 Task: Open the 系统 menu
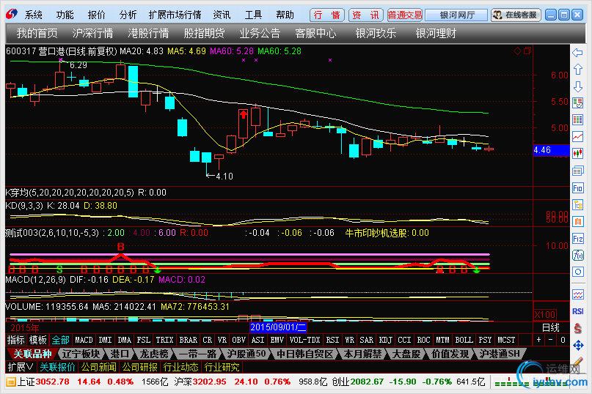tap(33, 15)
